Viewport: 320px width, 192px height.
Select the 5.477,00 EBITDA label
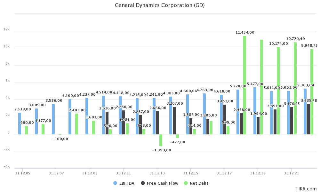coord(255,84)
